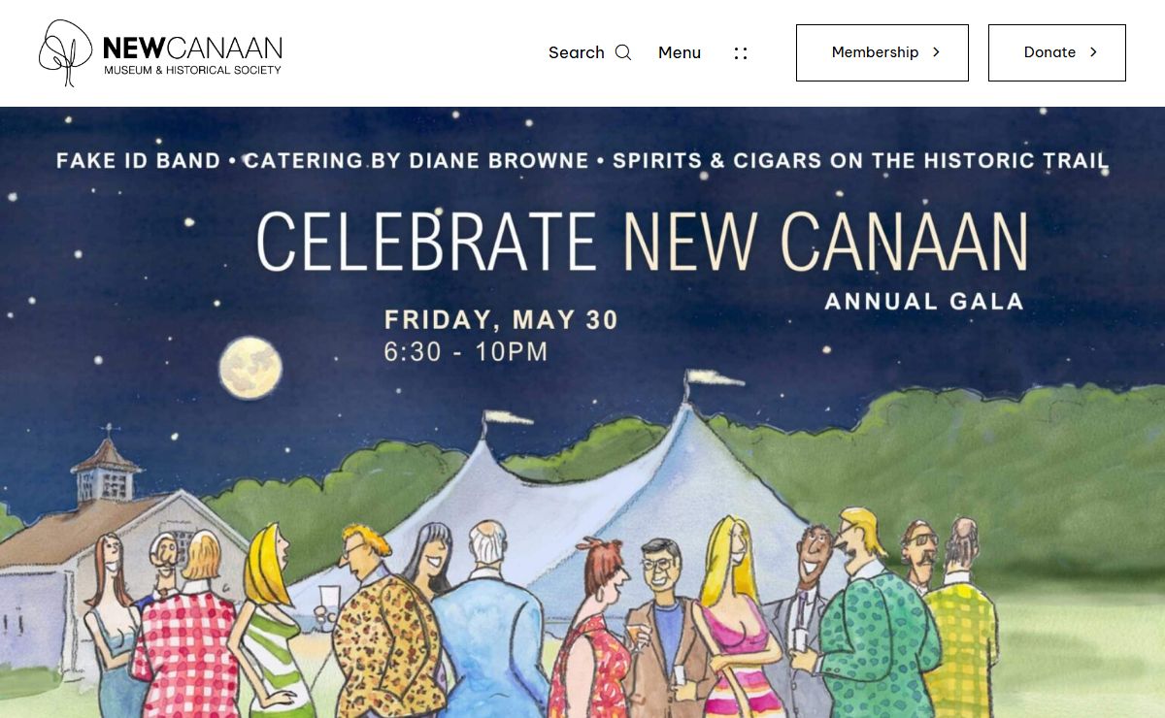Click the chevron arrow inside Donate
This screenshot has width=1165, height=718.
1093,52
